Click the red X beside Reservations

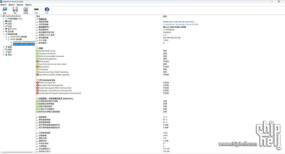38,67
